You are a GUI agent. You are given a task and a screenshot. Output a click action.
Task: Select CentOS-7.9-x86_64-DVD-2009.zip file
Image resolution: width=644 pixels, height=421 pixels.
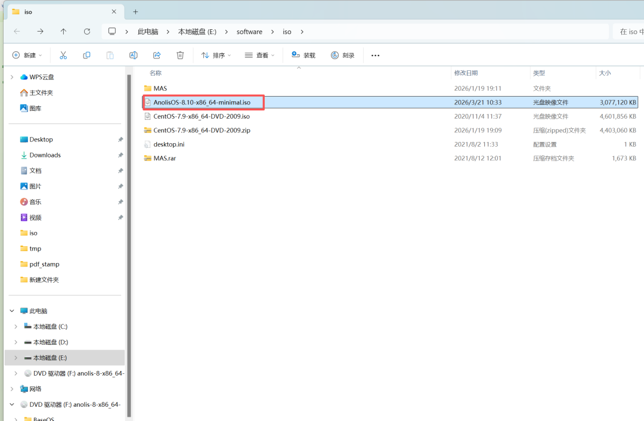click(390, 130)
